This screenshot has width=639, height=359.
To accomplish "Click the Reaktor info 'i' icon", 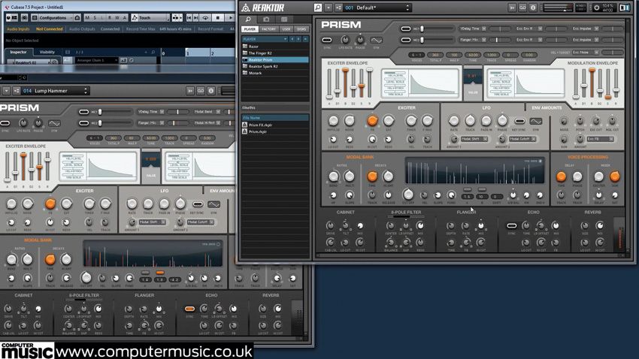I will 533,8.
